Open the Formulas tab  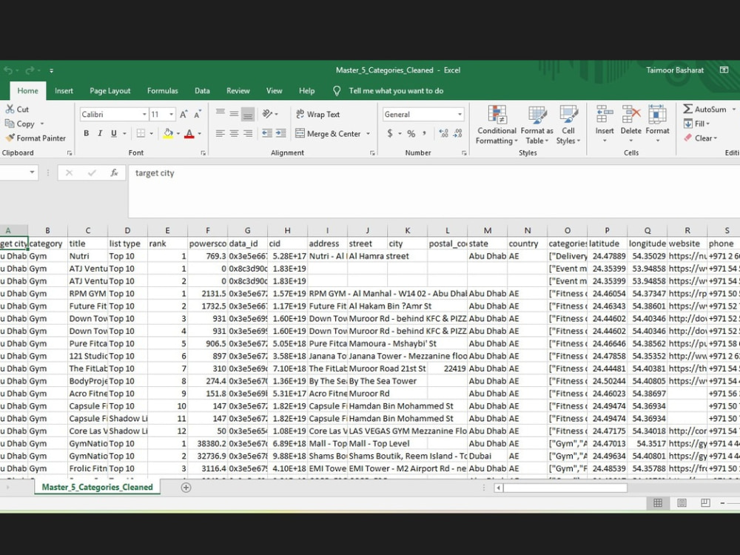coord(162,90)
